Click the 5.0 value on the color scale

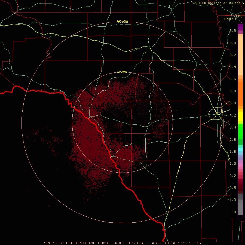click(233, 103)
